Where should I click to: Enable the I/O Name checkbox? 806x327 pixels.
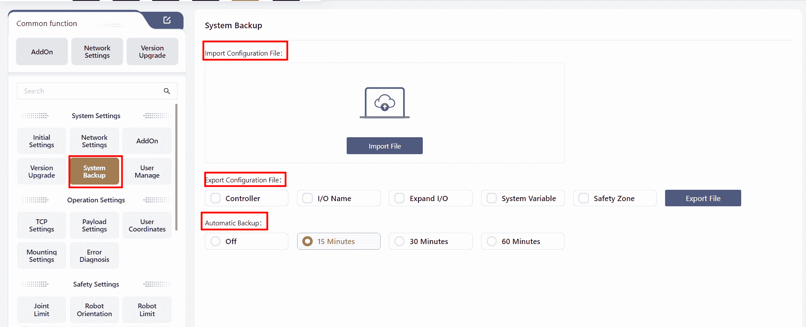click(x=308, y=198)
